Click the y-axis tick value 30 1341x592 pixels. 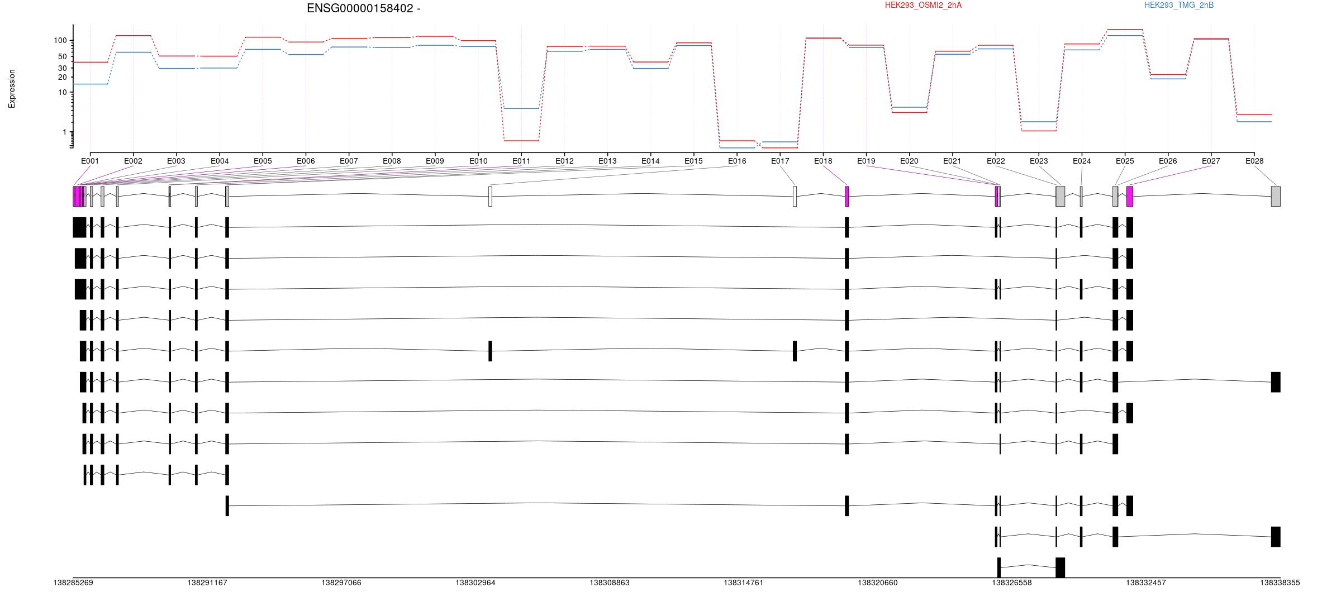tap(62, 68)
